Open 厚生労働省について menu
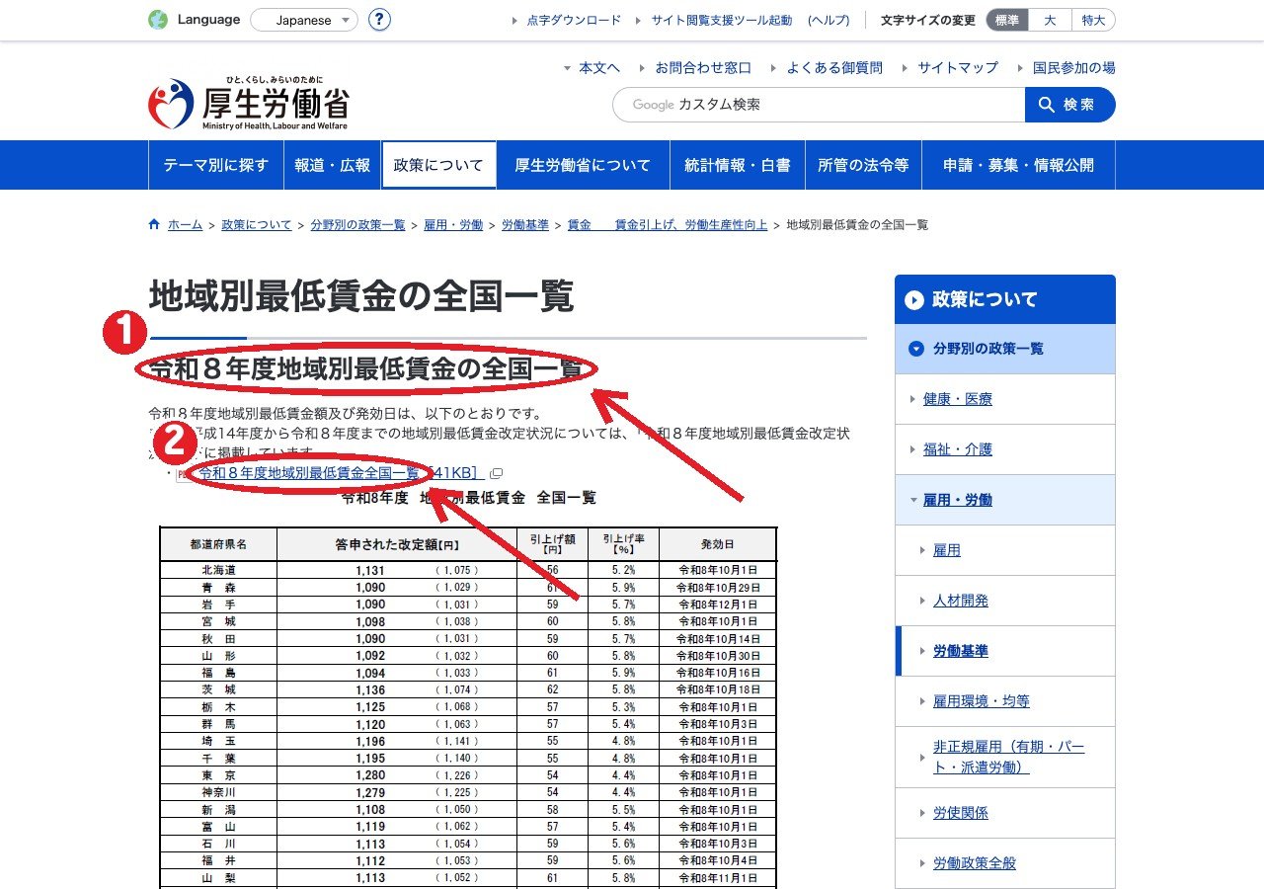The width and height of the screenshot is (1264, 889). pyautogui.click(x=583, y=165)
